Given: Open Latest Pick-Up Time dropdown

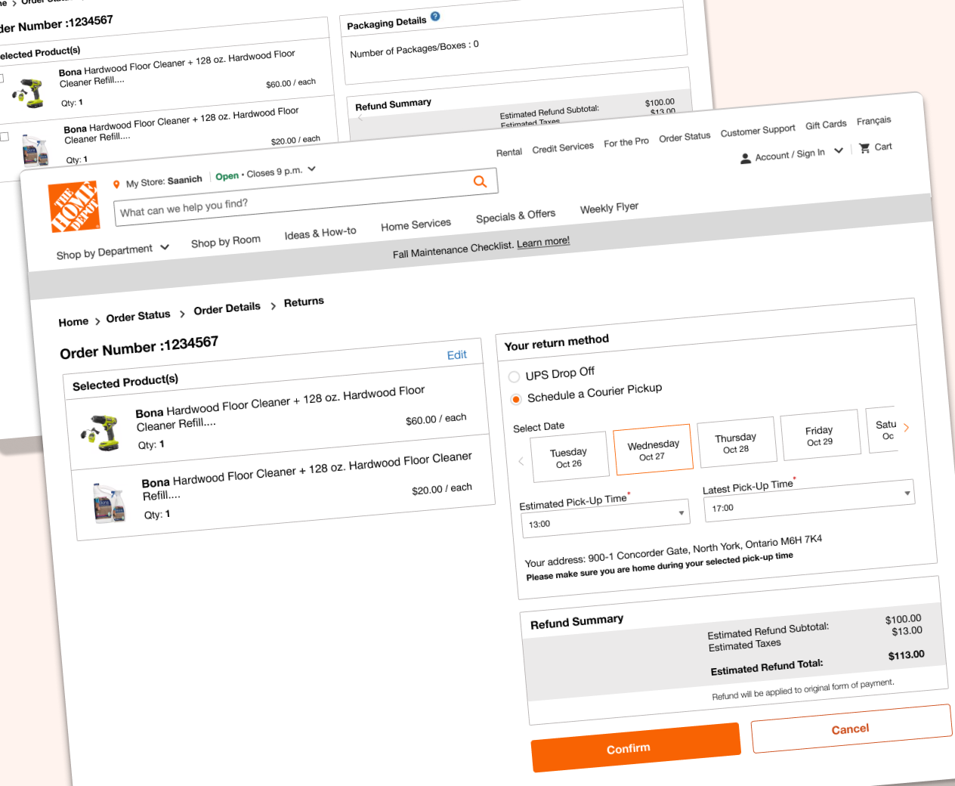Looking at the screenshot, I should click(x=809, y=500).
